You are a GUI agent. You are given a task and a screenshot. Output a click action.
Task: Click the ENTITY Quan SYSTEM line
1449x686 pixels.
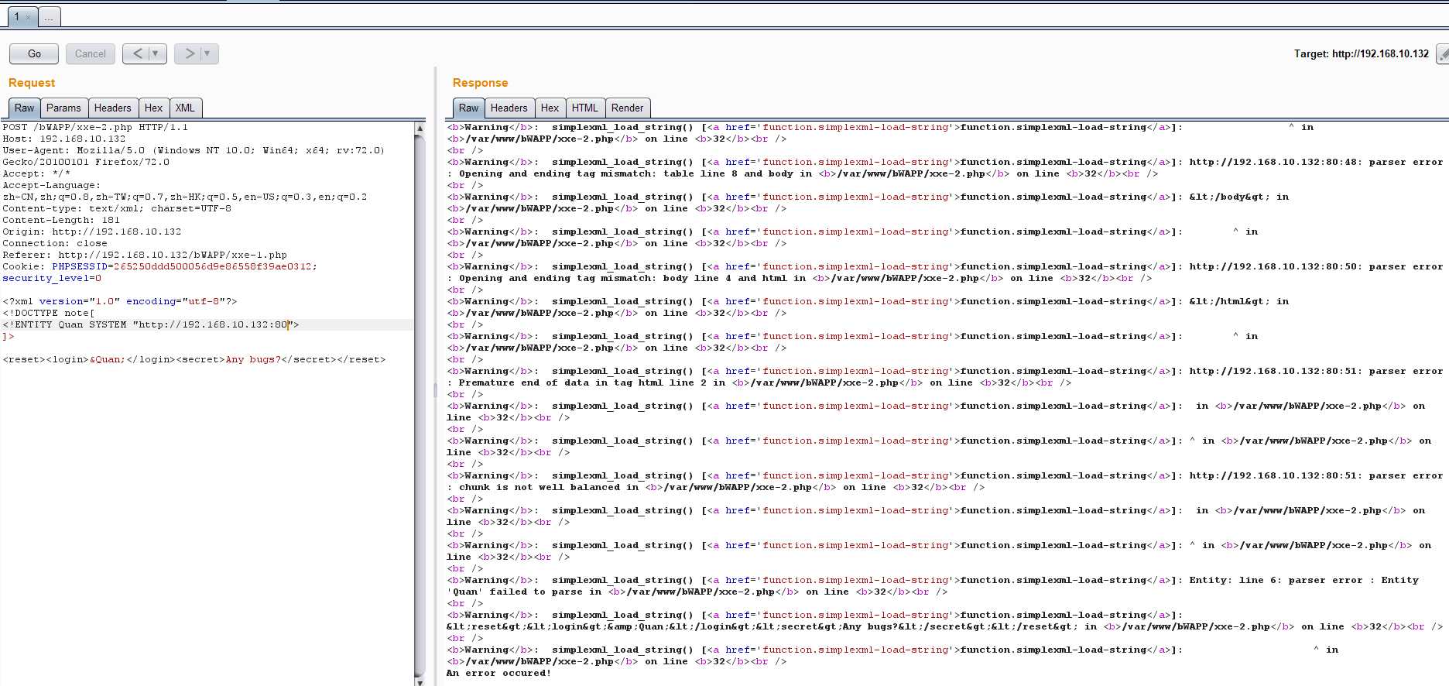[151, 324]
